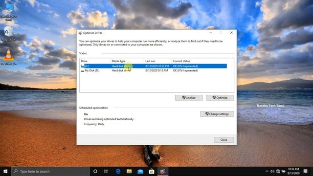Open Microsoft Store from the taskbar
The height and width of the screenshot is (176, 313).
(x=152, y=172)
